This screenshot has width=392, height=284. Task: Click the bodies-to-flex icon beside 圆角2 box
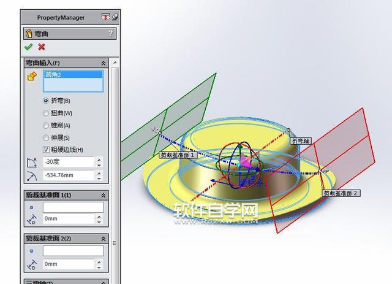click(32, 76)
